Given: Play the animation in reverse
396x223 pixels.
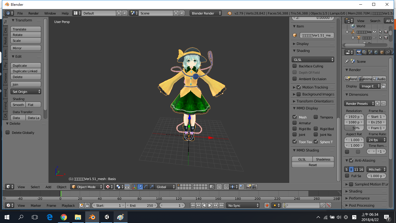Looking at the screenshot, I should [204, 205].
